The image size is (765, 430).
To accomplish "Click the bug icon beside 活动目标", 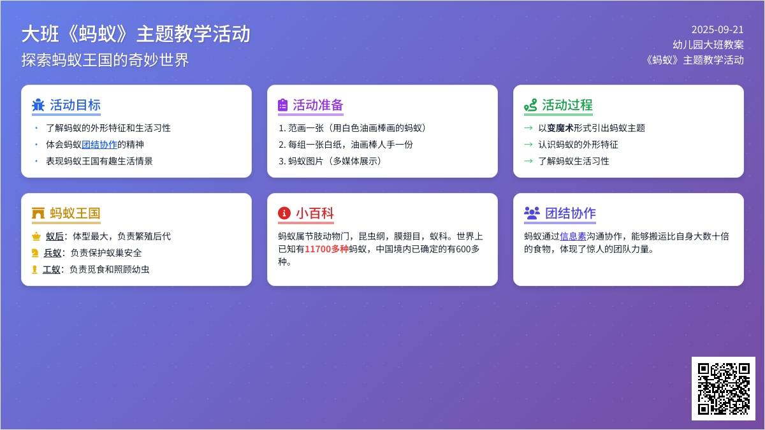I will tap(38, 105).
